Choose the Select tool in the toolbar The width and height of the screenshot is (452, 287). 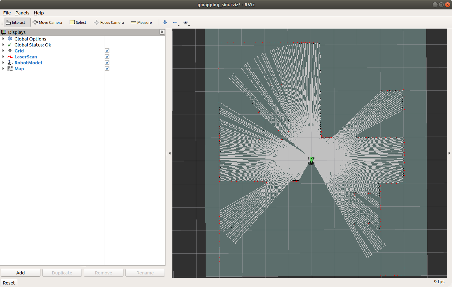pyautogui.click(x=78, y=22)
